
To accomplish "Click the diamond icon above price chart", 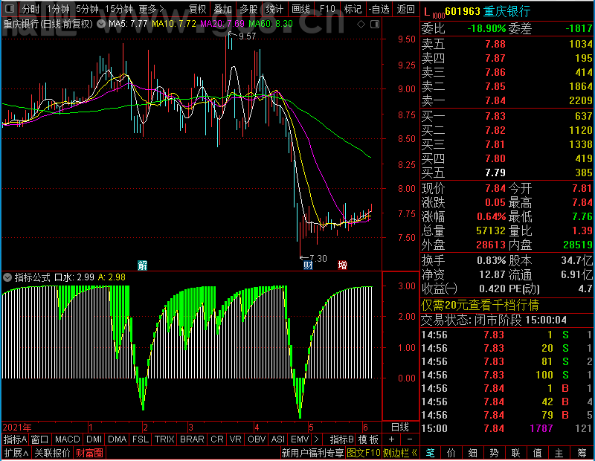I will pyautogui.click(x=361, y=25).
